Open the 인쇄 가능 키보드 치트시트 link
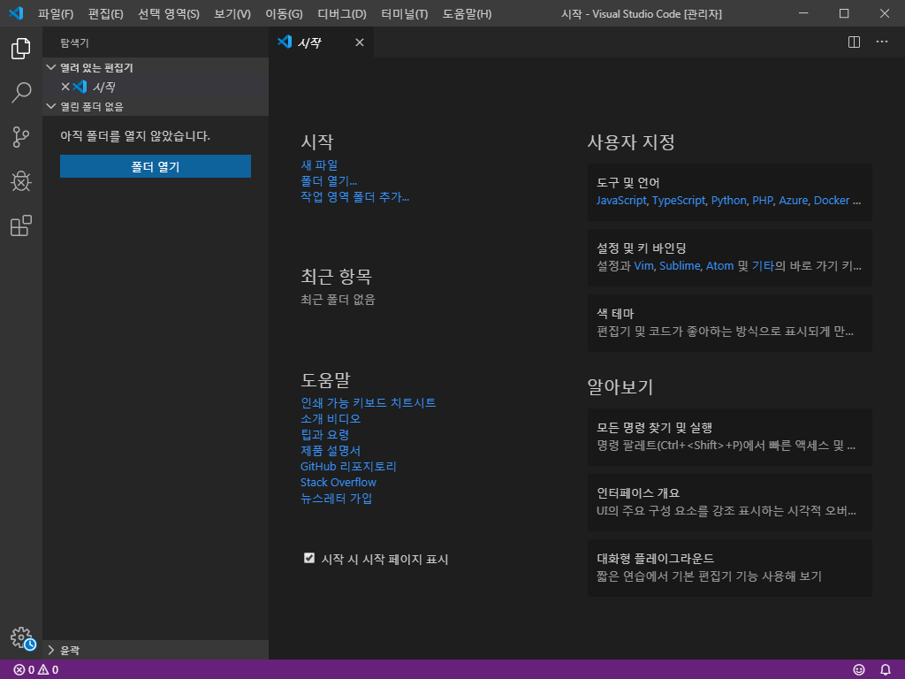905x679 pixels. click(x=369, y=403)
